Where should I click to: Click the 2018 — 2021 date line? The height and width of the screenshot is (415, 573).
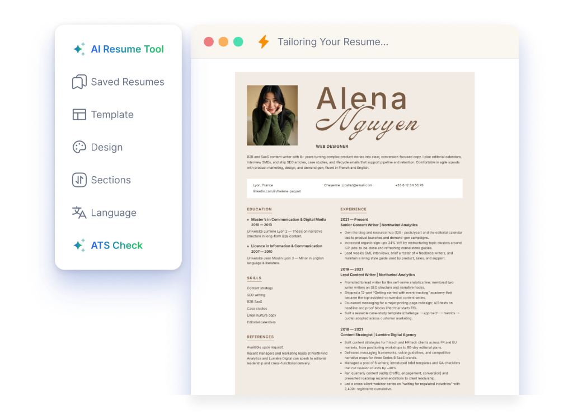tap(351, 329)
